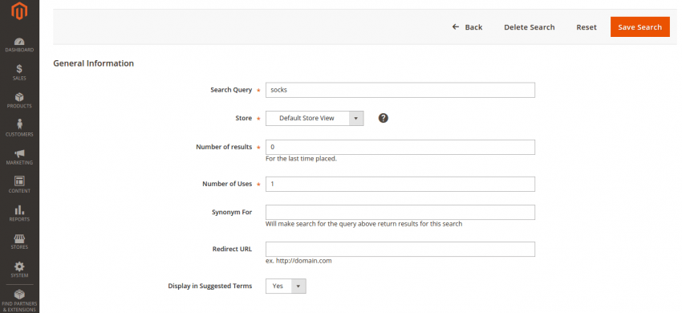Viewport: 682px width, 313px height.
Task: Click the 'ex. http://domain.com' hint text
Action: click(x=298, y=261)
